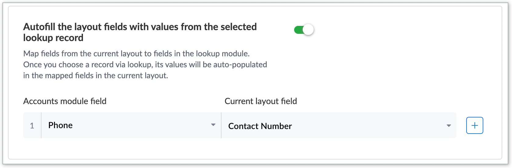Open the Contact Number layout field dropdown

coord(338,125)
